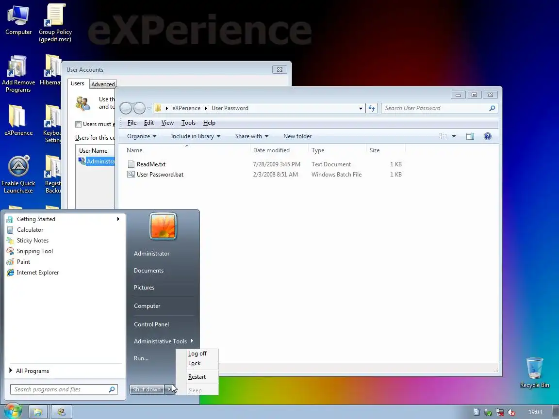
Task: Click the search magnifier in Explorer search box
Action: point(492,108)
